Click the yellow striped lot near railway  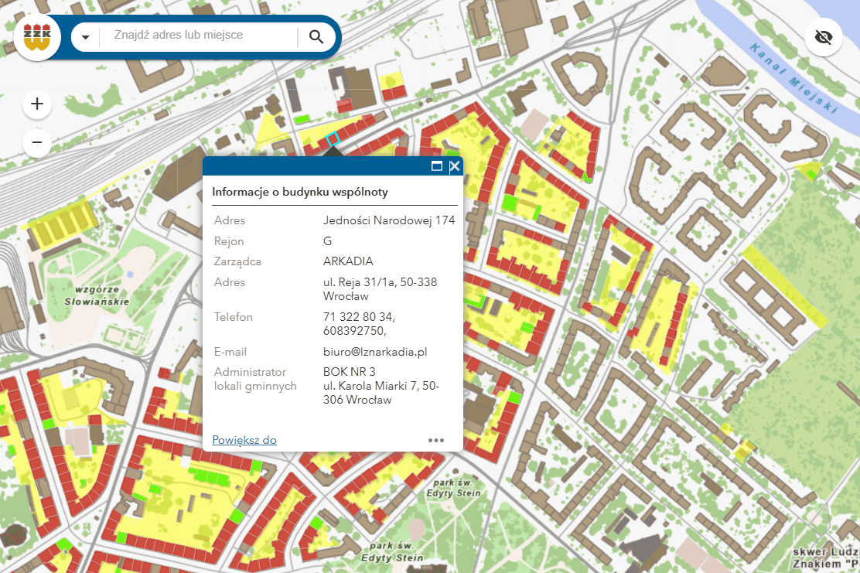coord(61,225)
